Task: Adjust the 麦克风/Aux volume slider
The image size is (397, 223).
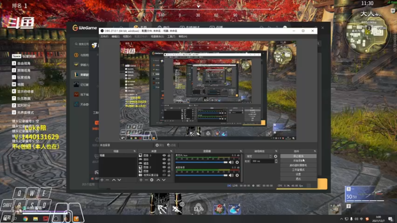Action: point(201,163)
